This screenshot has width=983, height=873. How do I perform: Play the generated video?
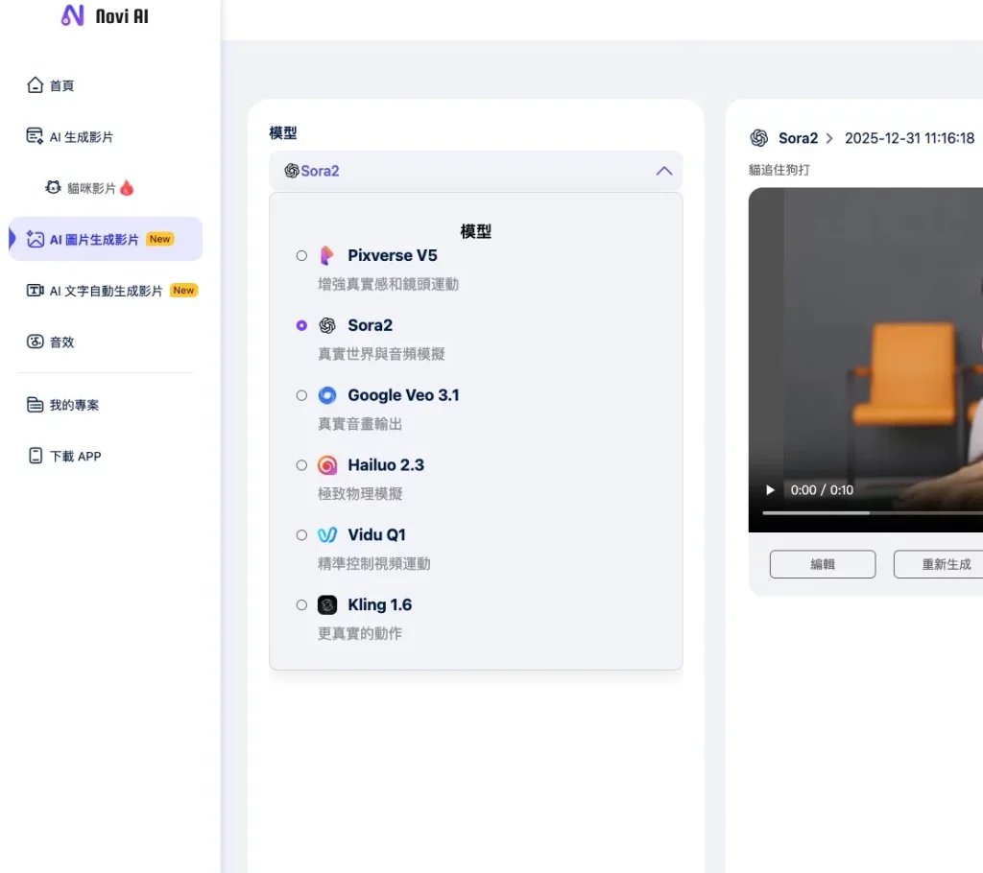click(x=770, y=490)
